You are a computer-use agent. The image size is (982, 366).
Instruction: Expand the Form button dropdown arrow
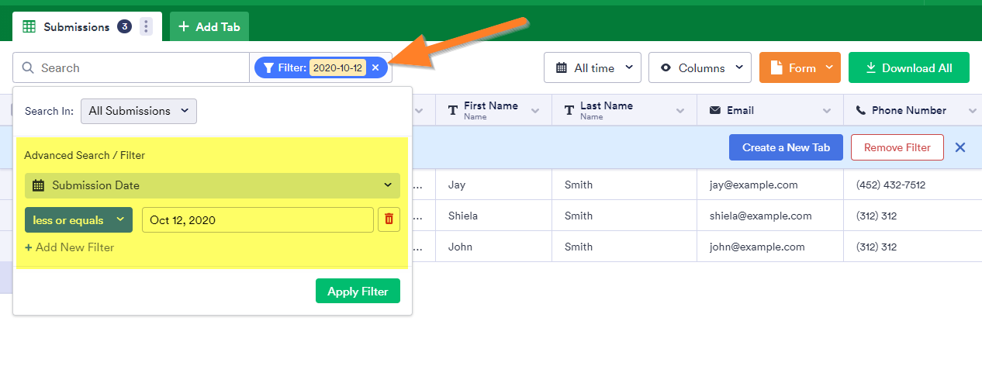click(x=829, y=67)
